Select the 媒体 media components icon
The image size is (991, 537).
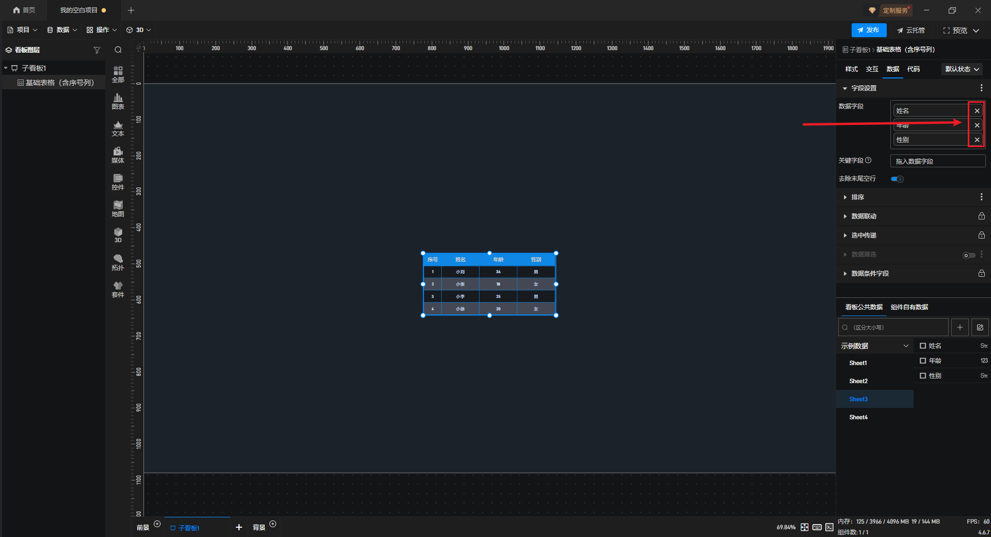click(x=118, y=155)
